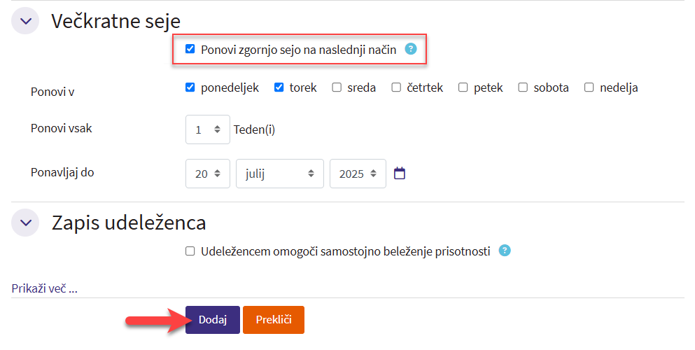This screenshot has width=695, height=350.
Task: Uncheck the torek checkbox
Action: (279, 87)
